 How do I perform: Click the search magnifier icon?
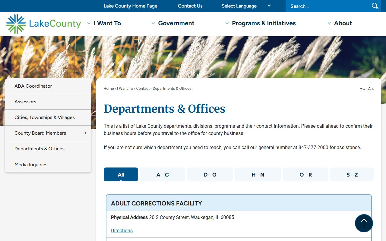[375, 6]
